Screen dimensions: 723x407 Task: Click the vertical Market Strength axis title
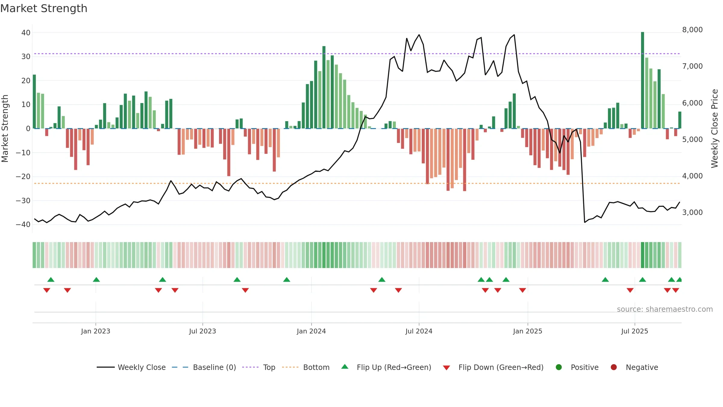click(5, 128)
